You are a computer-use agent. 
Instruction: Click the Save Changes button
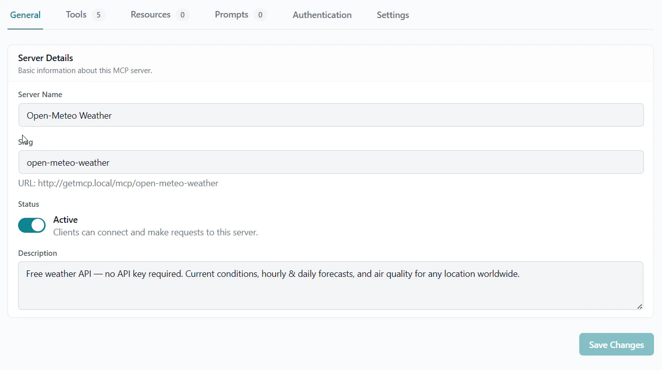click(x=616, y=344)
